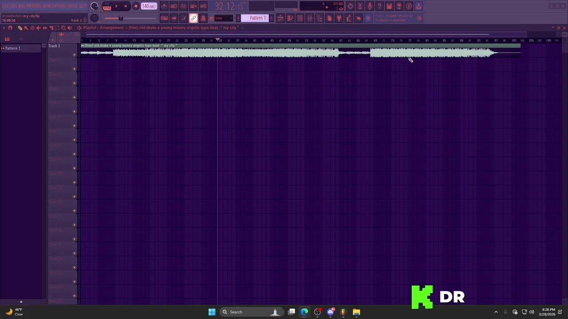Open the TOOLS menu
Screen dimensions: 568x319
(x=73, y=6)
